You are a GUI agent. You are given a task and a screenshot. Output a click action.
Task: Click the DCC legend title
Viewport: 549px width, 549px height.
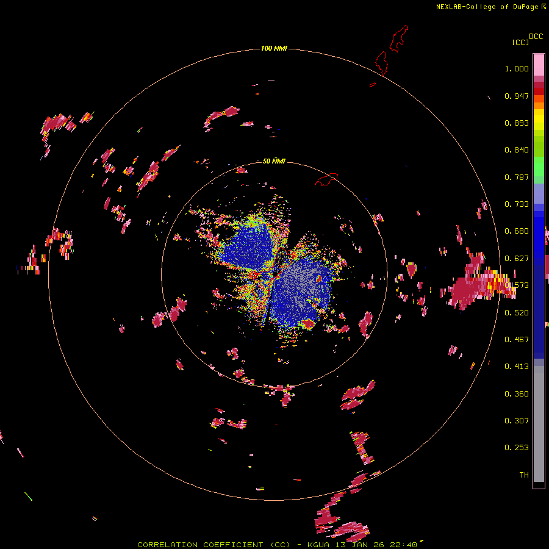tap(536, 37)
